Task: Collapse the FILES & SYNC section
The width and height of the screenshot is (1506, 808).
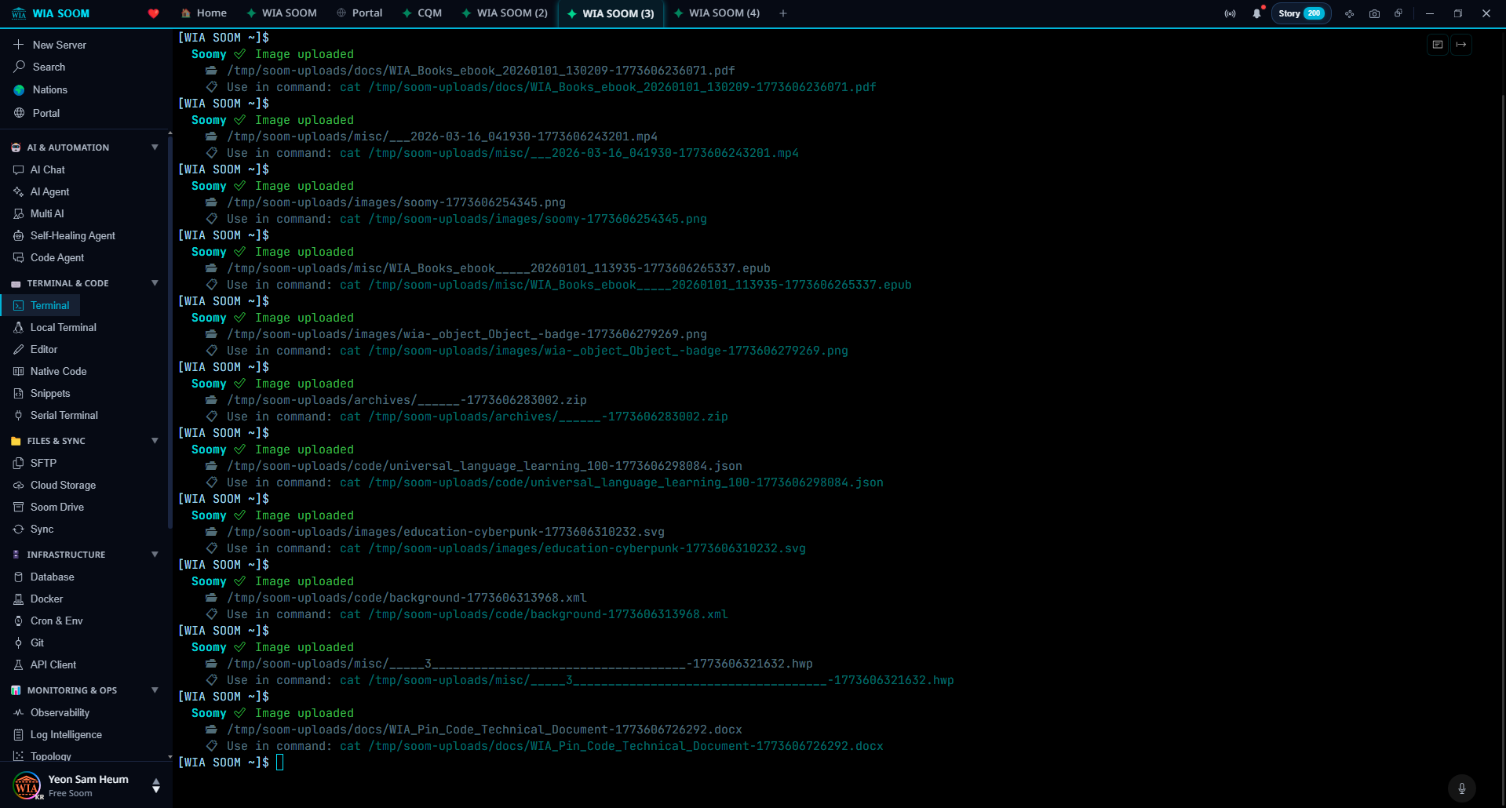Action: coord(155,441)
